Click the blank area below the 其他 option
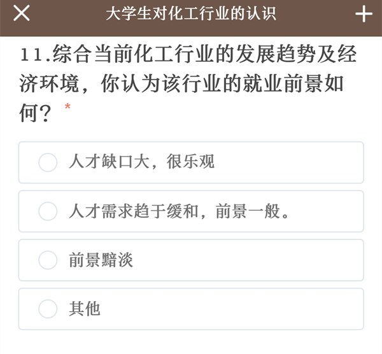This screenshot has width=382, height=354. point(191,343)
